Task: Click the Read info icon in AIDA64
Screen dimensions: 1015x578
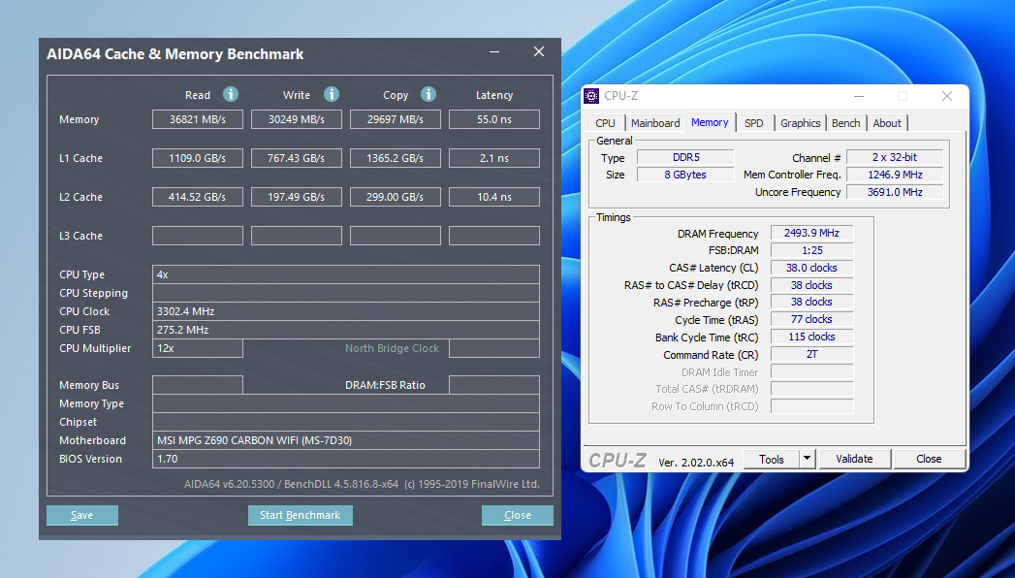Action: pyautogui.click(x=231, y=94)
